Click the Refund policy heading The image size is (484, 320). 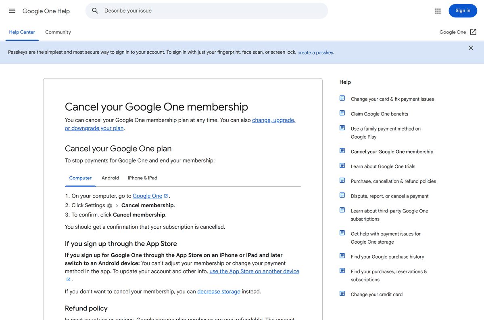click(x=86, y=308)
